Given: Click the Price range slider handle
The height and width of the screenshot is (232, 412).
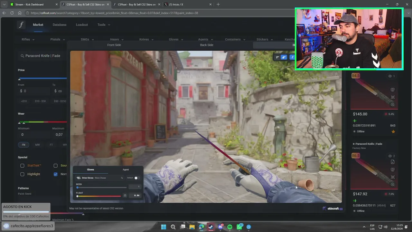Looking at the screenshot, I should (19, 79).
